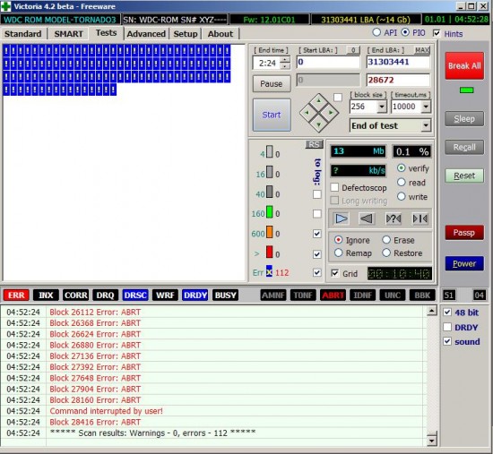Image resolution: width=493 pixels, height=454 pixels.
Task: Click the up arrow of navigation diamond
Action: click(x=319, y=101)
